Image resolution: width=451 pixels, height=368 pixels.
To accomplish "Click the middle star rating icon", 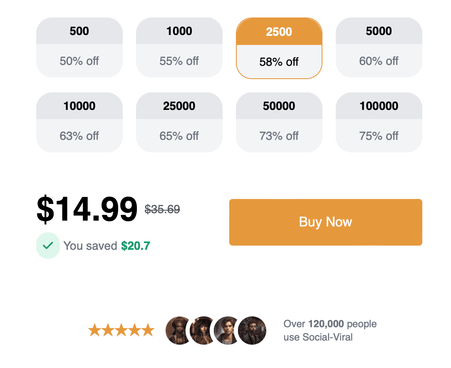I will click(x=121, y=330).
